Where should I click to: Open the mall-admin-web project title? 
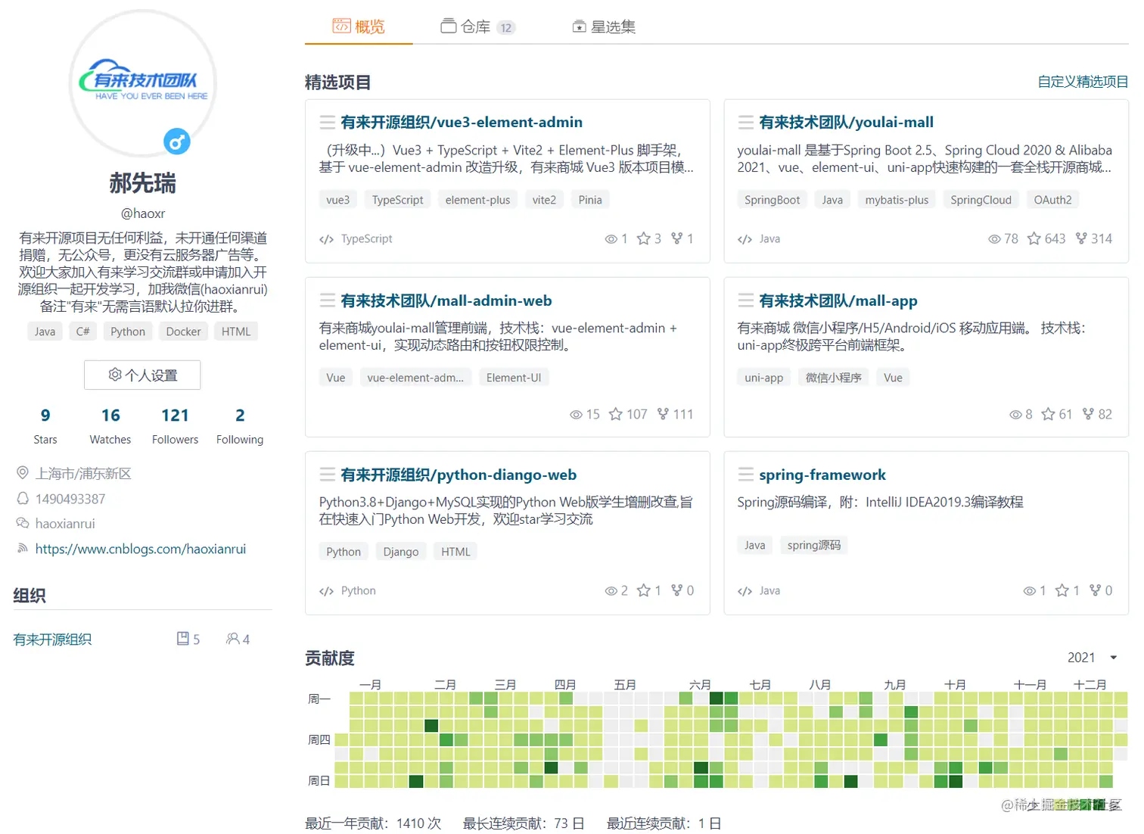coord(446,300)
